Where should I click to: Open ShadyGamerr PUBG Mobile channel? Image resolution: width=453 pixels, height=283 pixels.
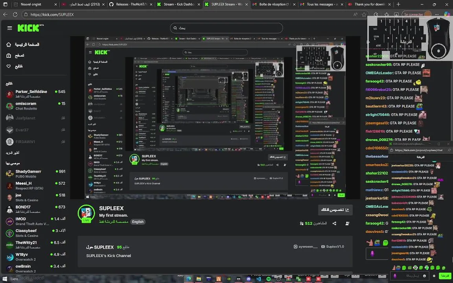[x=35, y=174]
